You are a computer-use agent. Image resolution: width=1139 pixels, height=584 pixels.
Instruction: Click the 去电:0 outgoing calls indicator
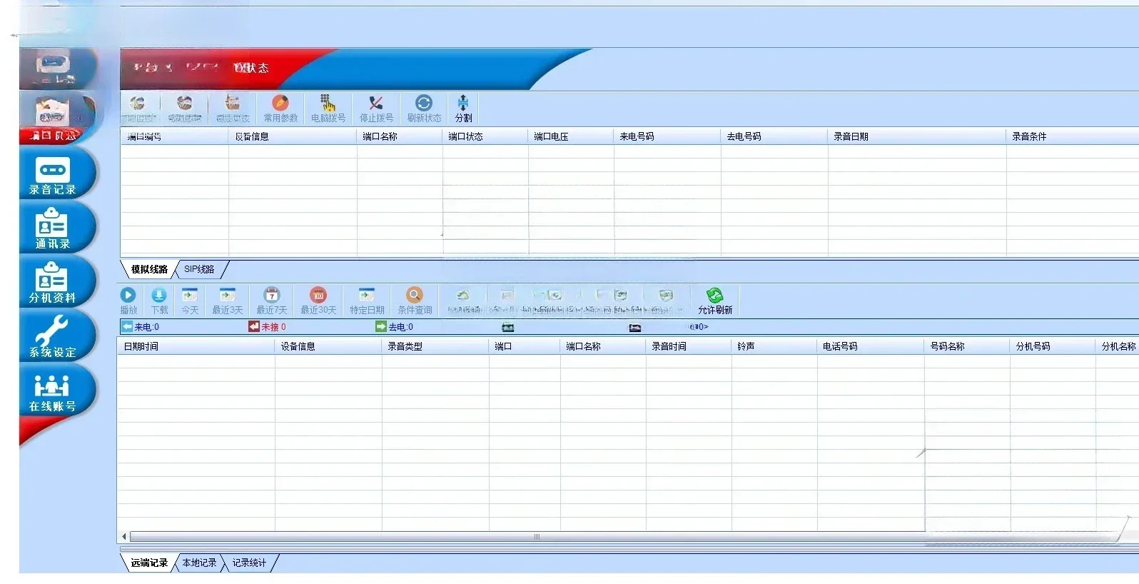[x=395, y=327]
